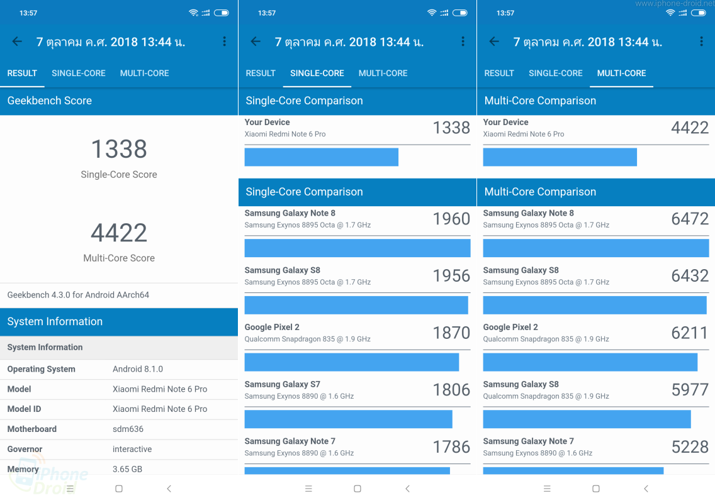Viewport: 715px width, 503px height.
Task: Open overflow menu in left Result screen
Action: tap(224, 42)
